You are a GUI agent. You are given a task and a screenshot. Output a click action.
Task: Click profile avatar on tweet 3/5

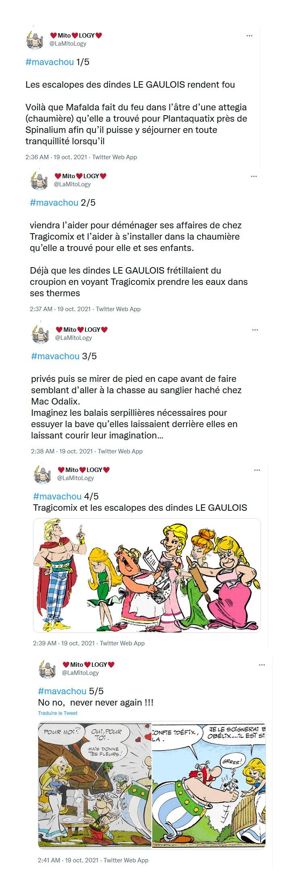pyautogui.click(x=40, y=334)
